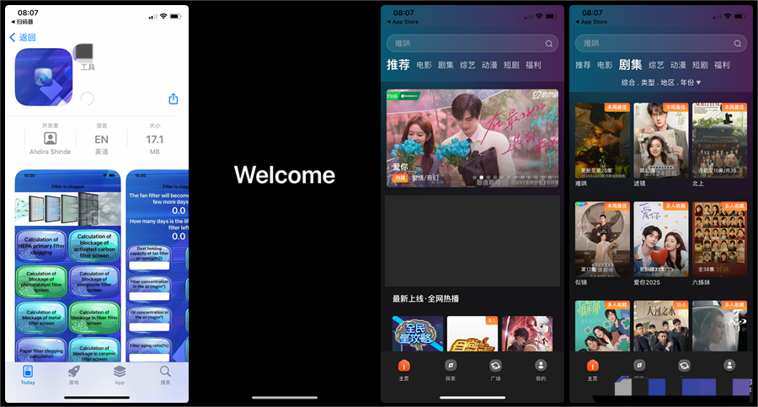Open 广场 planet icon on the 推荐 screen
The height and width of the screenshot is (407, 758).
click(x=495, y=369)
